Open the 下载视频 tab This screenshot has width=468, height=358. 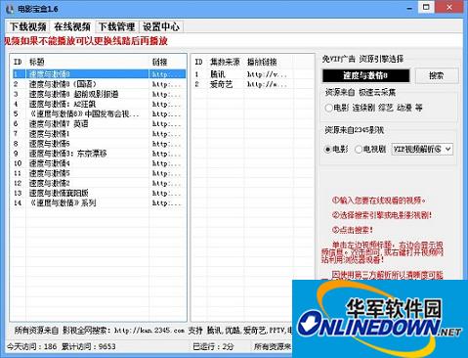(x=27, y=26)
